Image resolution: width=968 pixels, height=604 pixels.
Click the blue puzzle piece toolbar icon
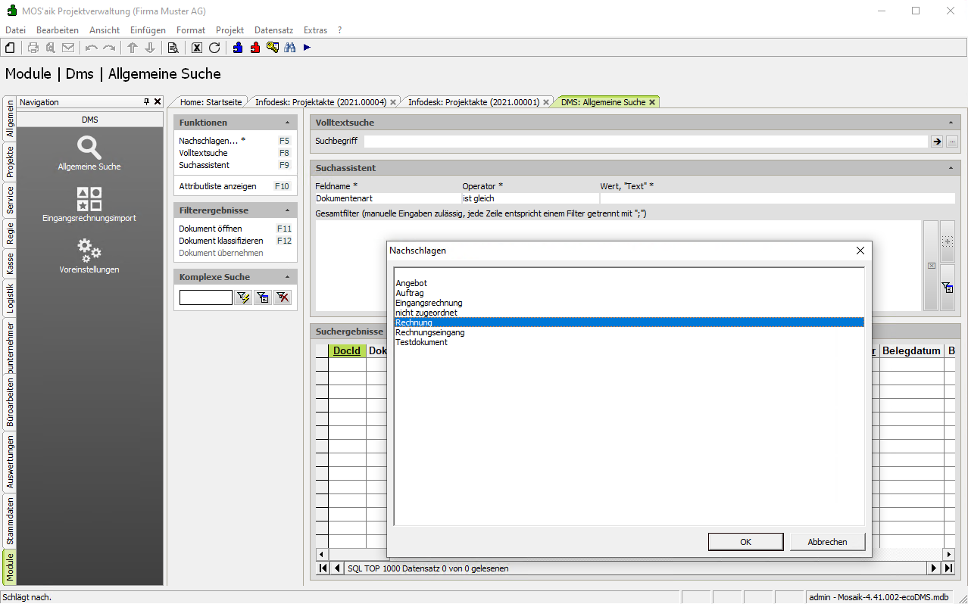[x=238, y=48]
